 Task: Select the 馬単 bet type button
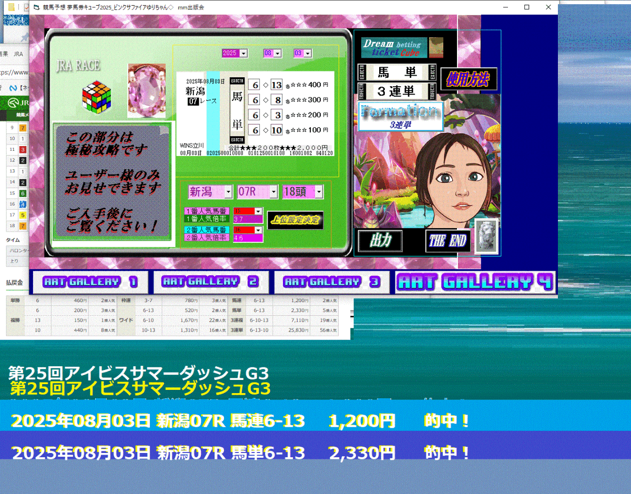point(397,72)
